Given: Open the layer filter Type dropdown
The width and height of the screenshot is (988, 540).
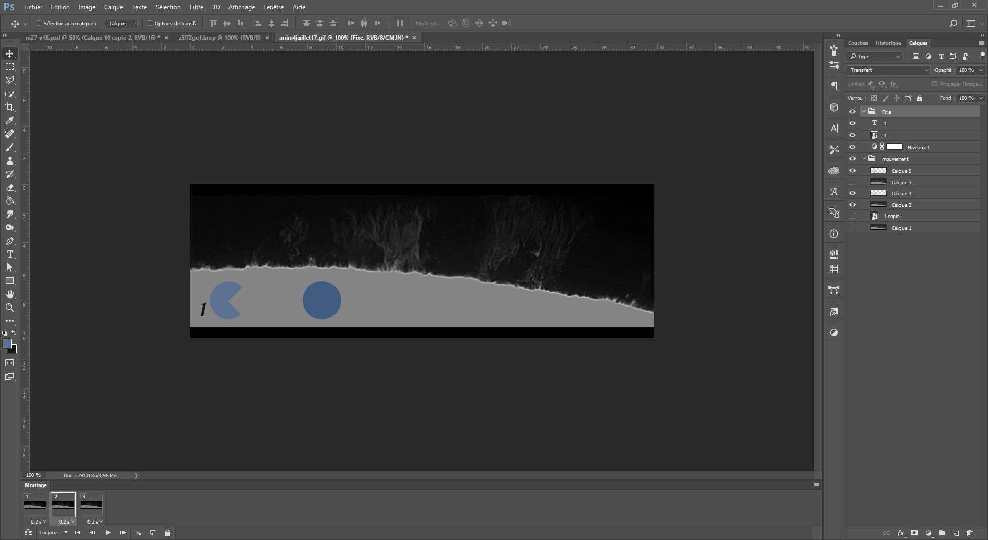Looking at the screenshot, I should (x=875, y=57).
